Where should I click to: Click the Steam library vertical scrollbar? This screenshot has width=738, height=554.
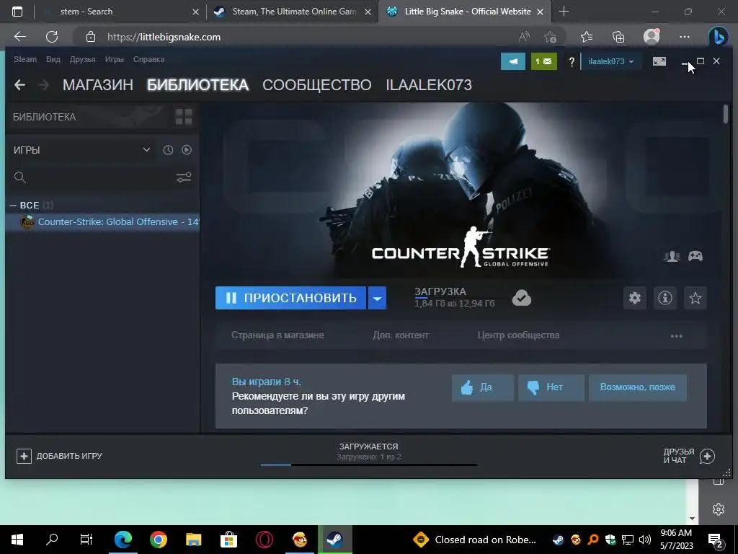pos(726,115)
